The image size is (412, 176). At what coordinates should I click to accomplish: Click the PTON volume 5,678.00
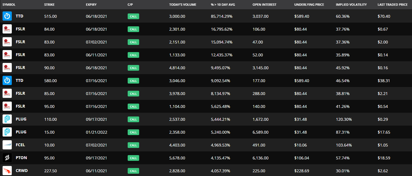click(x=177, y=158)
